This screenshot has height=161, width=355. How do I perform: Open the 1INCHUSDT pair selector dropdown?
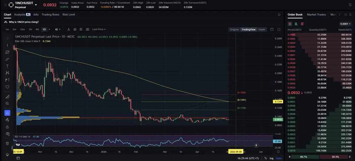point(36,5)
